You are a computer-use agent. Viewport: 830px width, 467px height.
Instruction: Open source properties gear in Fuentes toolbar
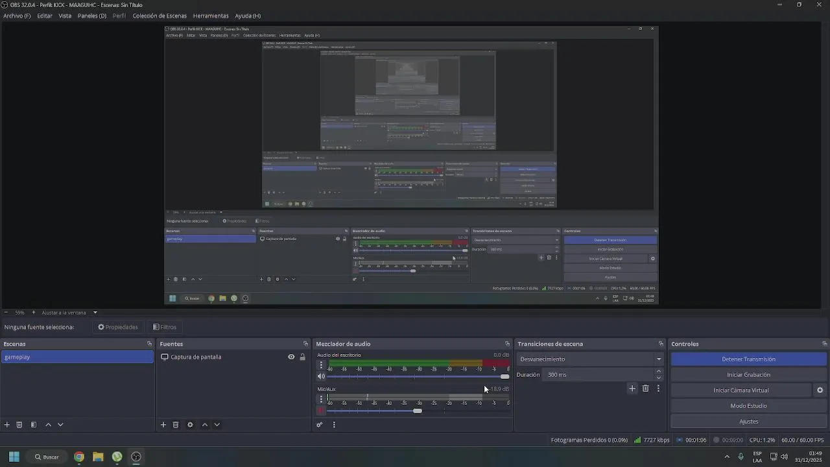190,425
